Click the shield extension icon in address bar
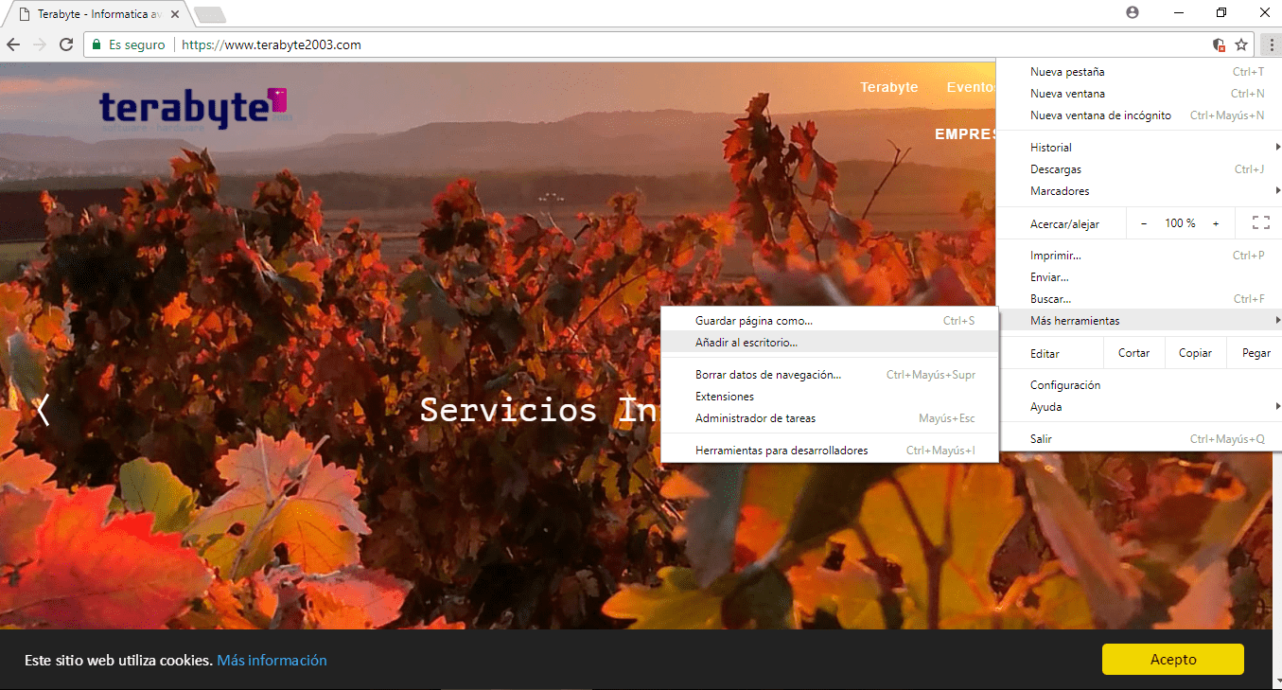The width and height of the screenshot is (1282, 690). [x=1220, y=44]
